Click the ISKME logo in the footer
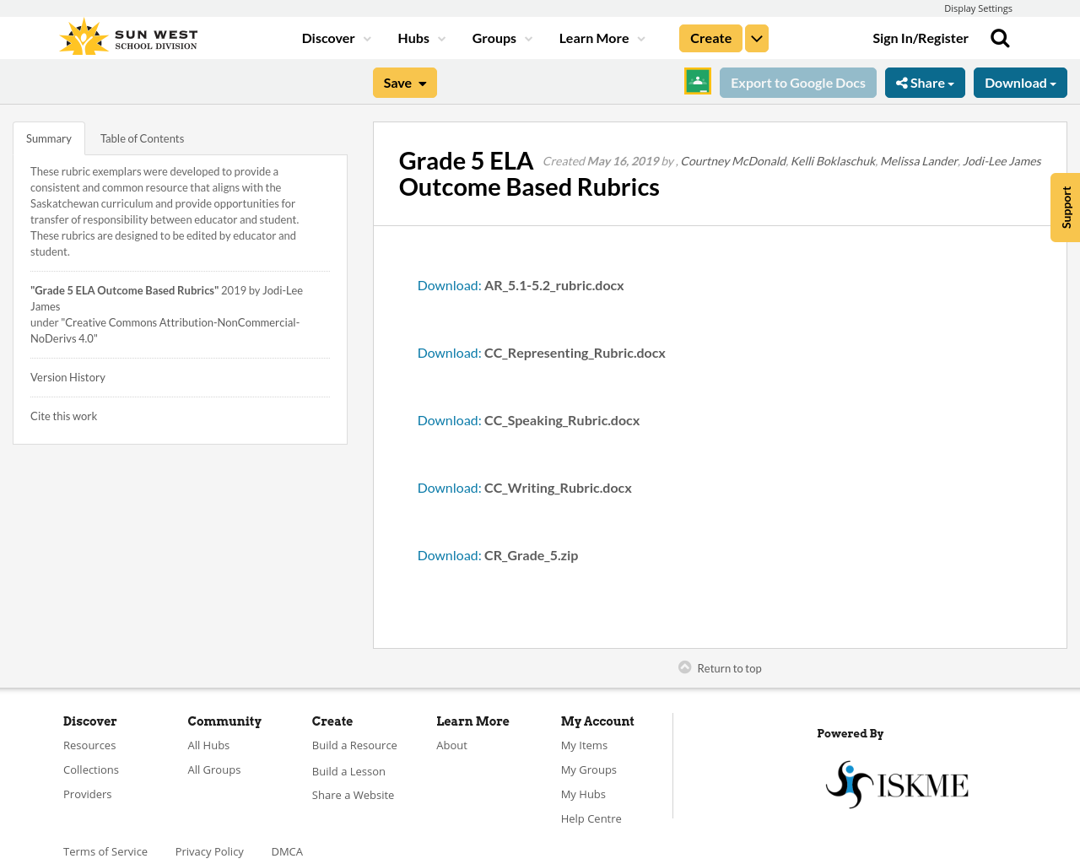 tap(896, 783)
